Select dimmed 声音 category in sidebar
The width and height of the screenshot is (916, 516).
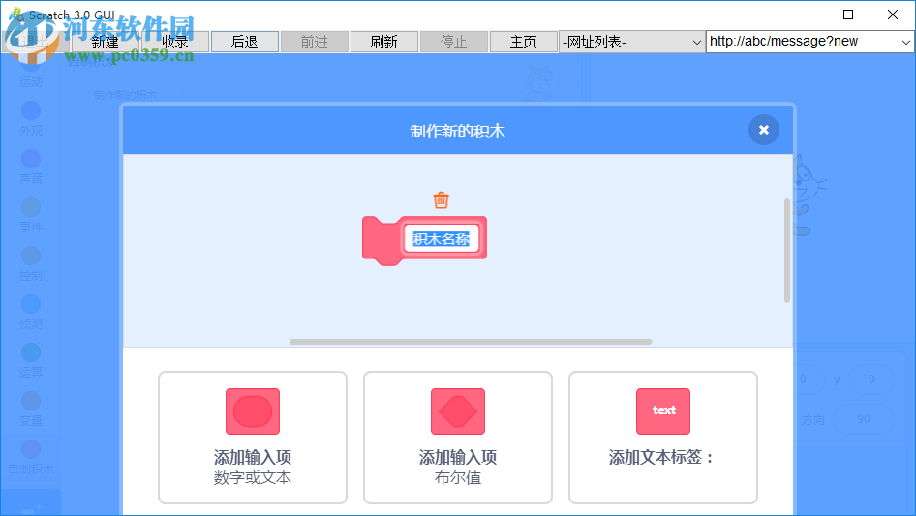(x=30, y=167)
